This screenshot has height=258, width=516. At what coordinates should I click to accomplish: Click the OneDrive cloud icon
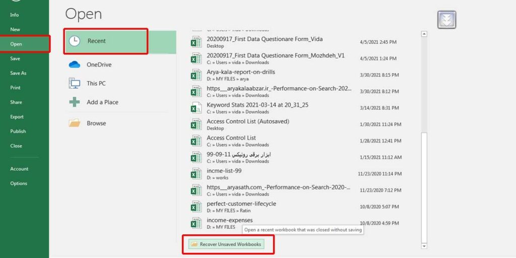[75, 65]
